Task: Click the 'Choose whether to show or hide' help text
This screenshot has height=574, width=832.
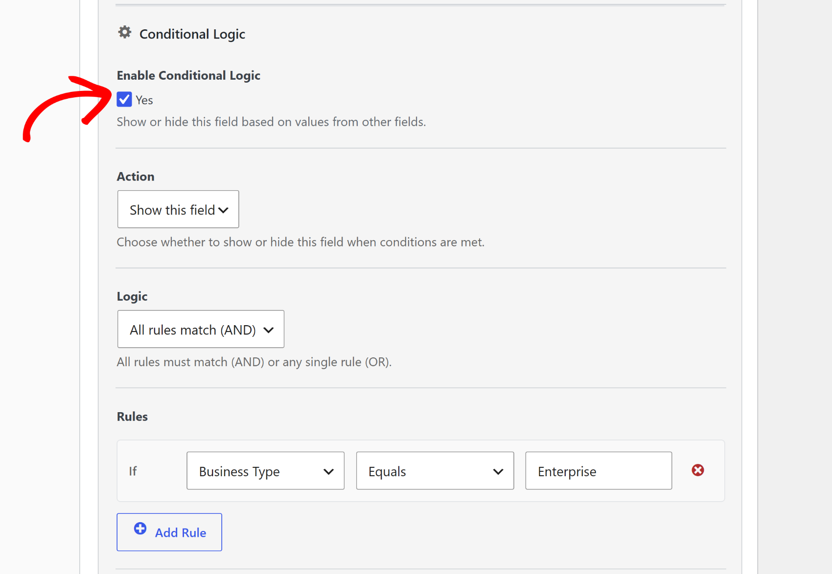Action: tap(300, 242)
